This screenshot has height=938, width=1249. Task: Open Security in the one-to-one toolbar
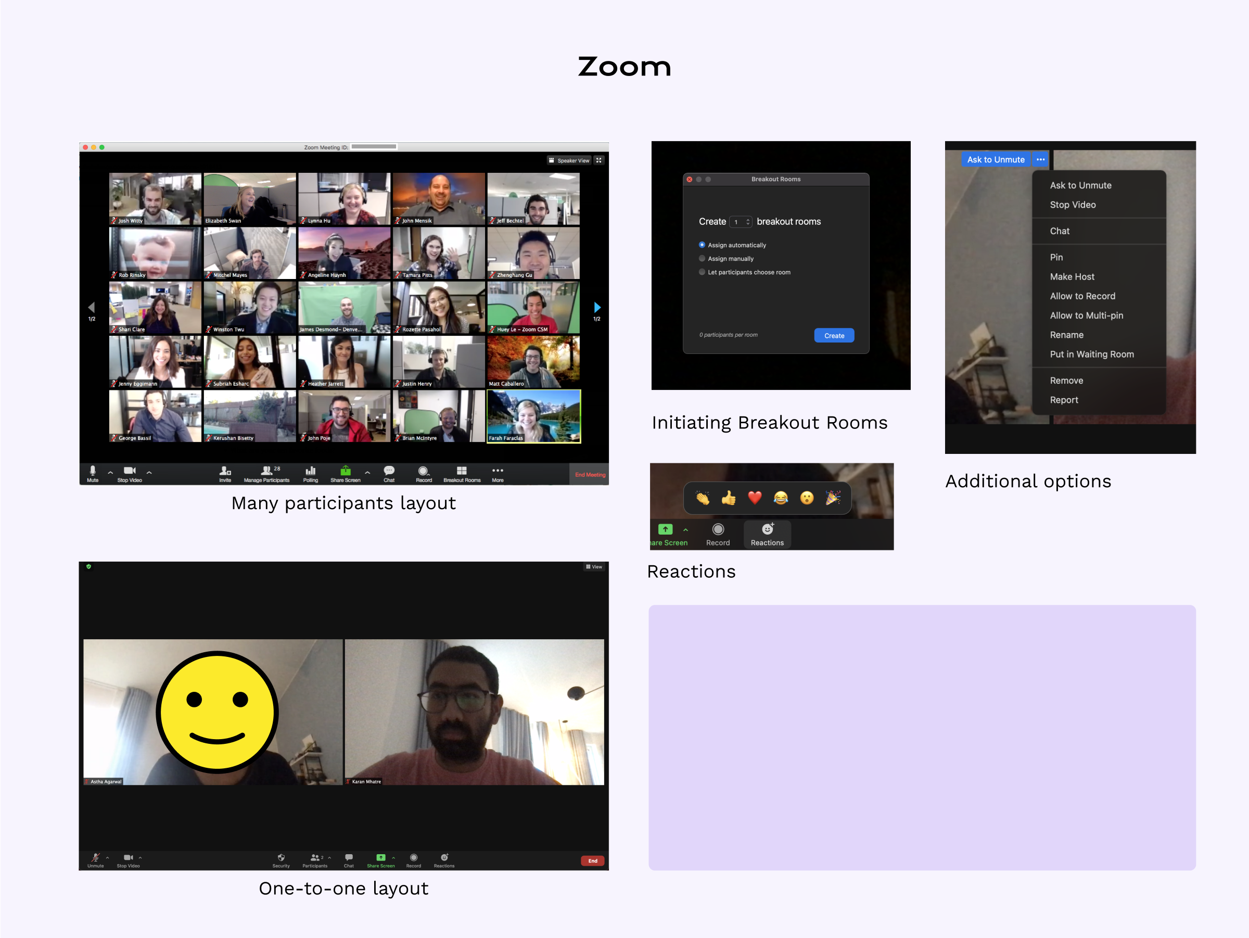pyautogui.click(x=281, y=860)
